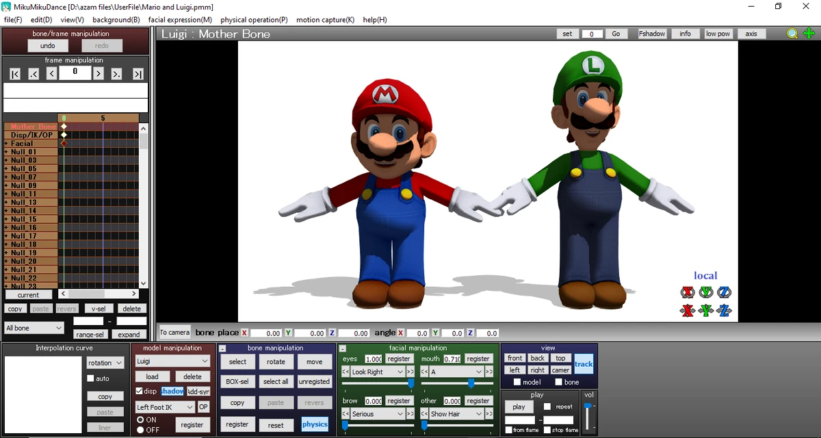Click the yellow magnifier zoom icon in viewport

click(x=792, y=34)
